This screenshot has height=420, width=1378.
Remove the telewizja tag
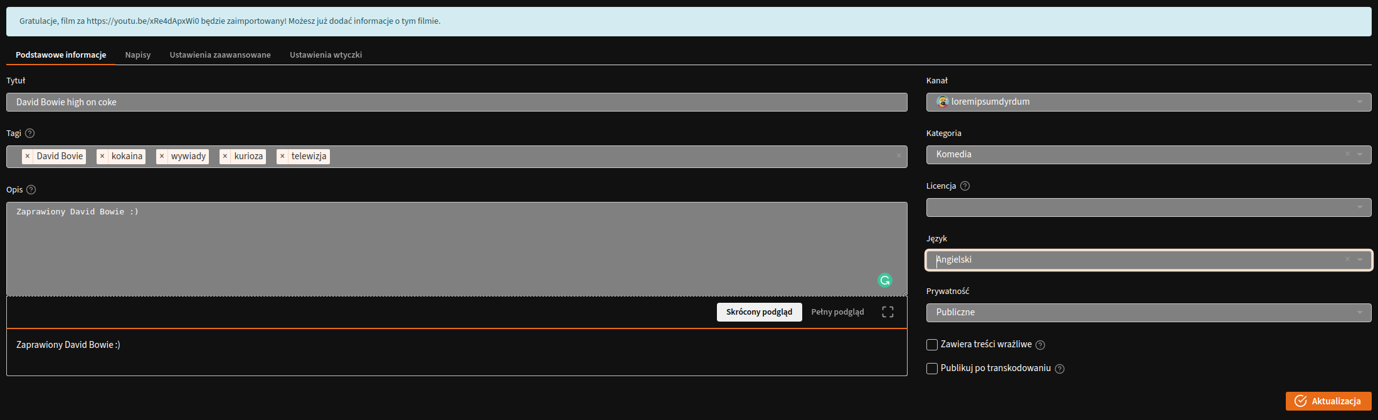pyautogui.click(x=282, y=156)
